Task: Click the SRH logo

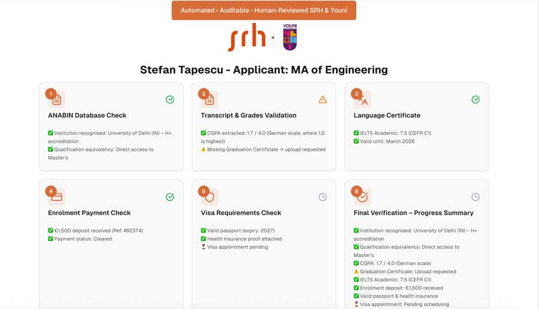Action: pyautogui.click(x=247, y=37)
